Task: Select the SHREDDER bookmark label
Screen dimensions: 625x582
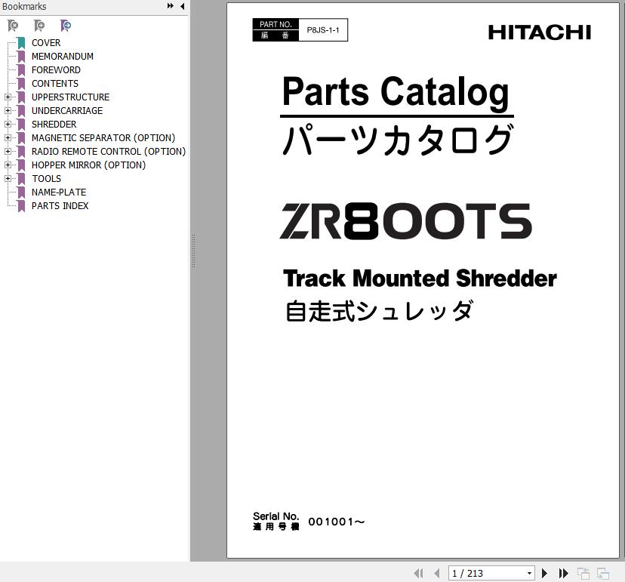Action: [54, 125]
